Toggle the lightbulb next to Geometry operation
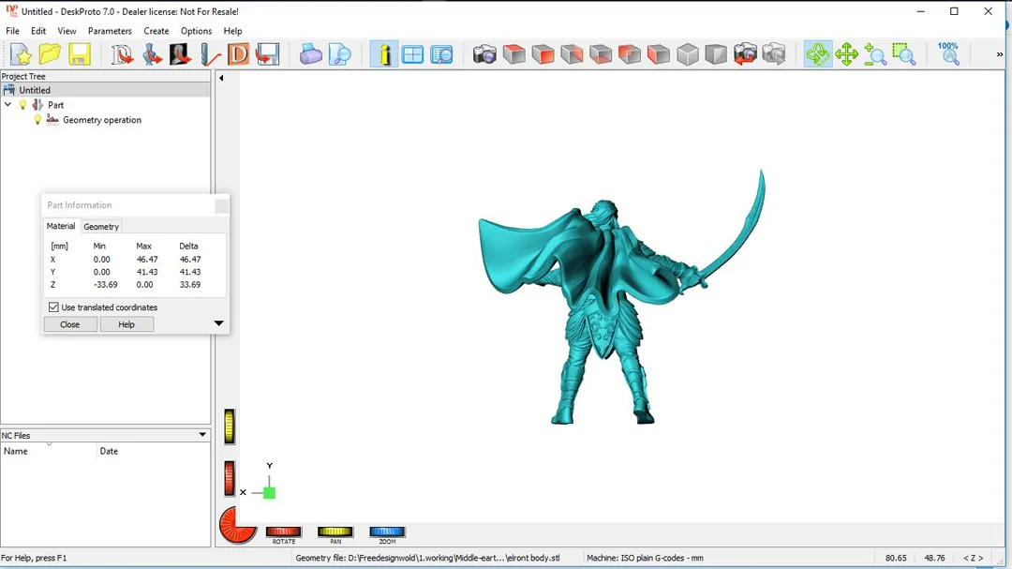Screen dimensions: 1012x569 coord(37,119)
